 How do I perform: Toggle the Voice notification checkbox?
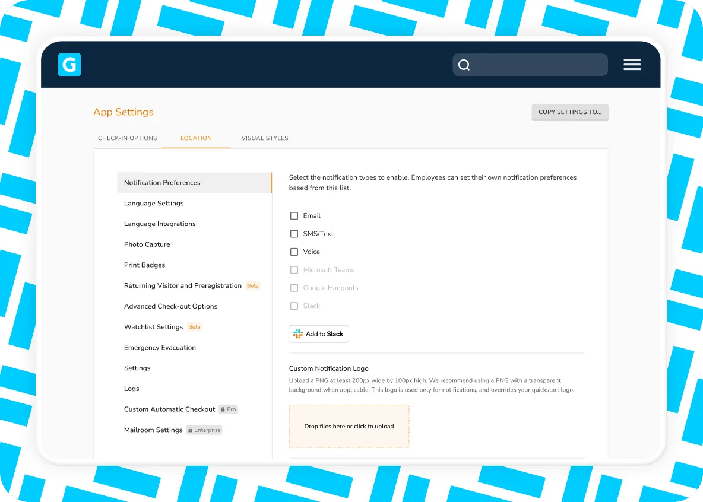(x=294, y=252)
